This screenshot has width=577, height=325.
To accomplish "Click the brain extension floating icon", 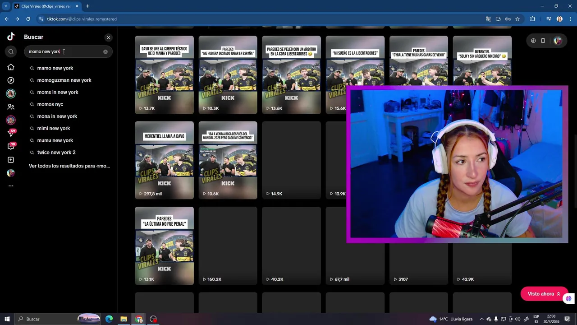I will 568,298.
